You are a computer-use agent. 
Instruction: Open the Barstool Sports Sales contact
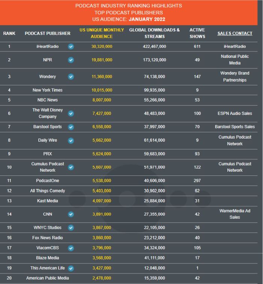[235, 127]
